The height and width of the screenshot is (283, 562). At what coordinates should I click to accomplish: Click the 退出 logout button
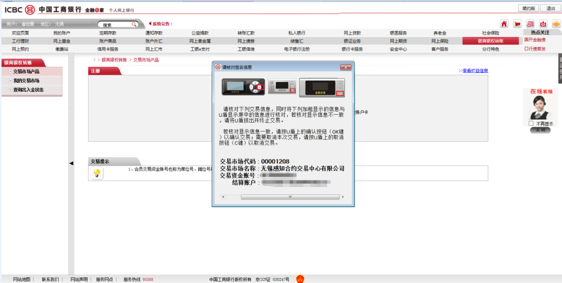pyautogui.click(x=550, y=8)
